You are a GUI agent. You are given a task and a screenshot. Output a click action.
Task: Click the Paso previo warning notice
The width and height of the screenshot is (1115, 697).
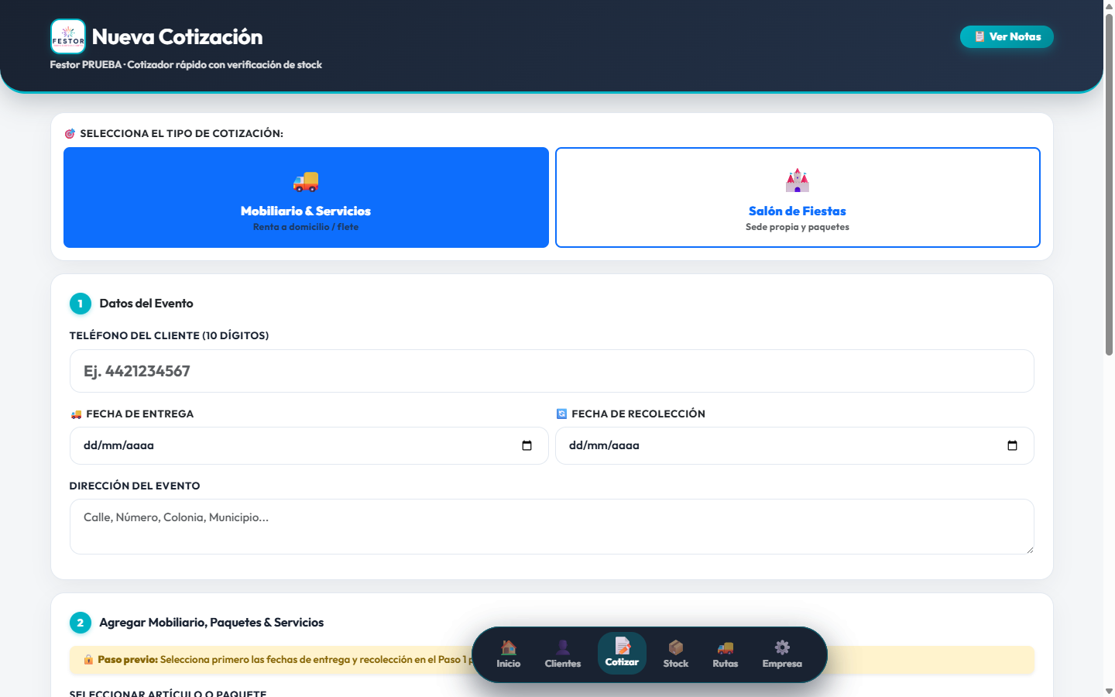pyautogui.click(x=552, y=660)
